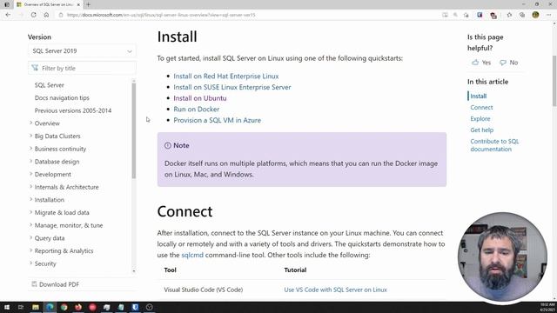Click the Download PDF button
The height and width of the screenshot is (313, 557).
[55, 284]
